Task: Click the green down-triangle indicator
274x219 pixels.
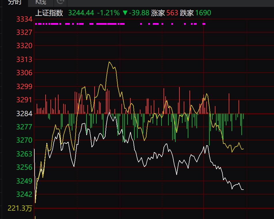Action: click(x=125, y=13)
